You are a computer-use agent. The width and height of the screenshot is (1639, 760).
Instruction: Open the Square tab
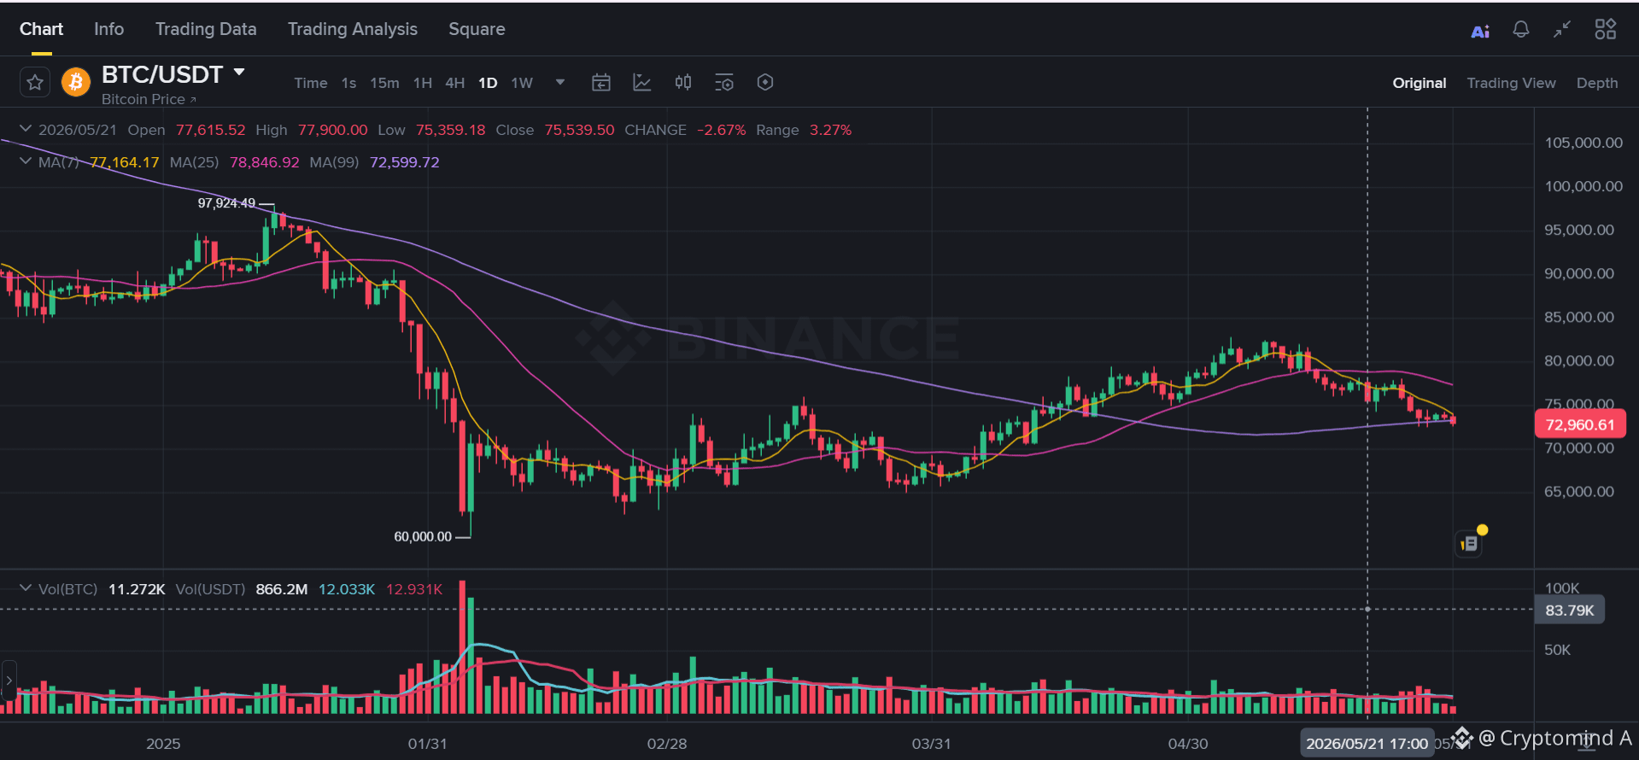(477, 29)
